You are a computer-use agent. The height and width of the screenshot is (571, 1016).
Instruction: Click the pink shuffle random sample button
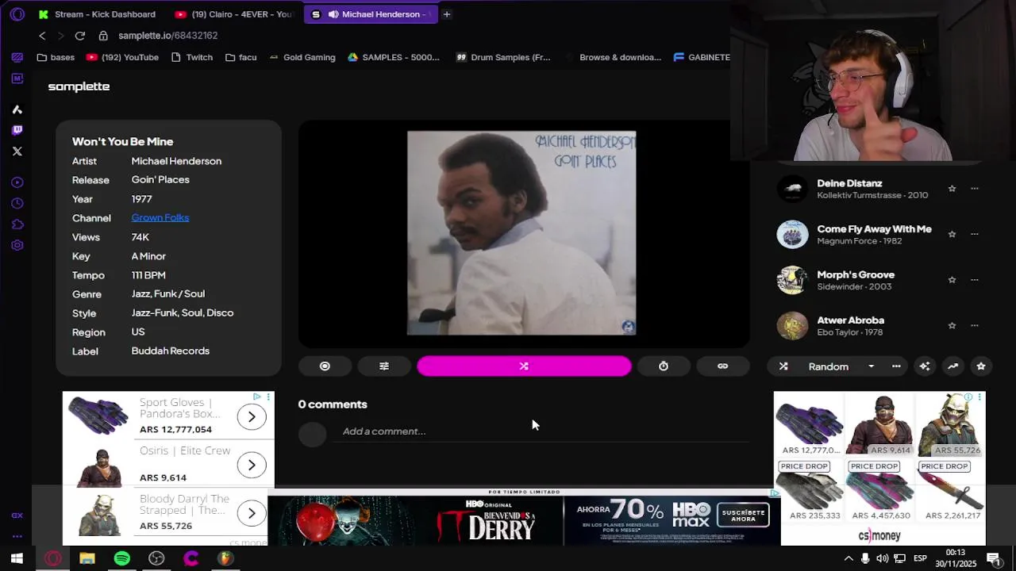tap(524, 366)
